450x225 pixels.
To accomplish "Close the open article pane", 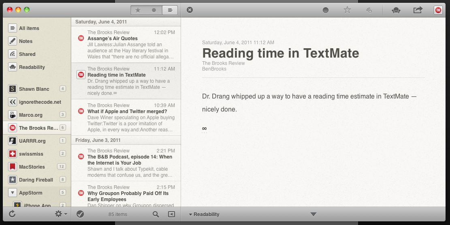I will click(190, 10).
